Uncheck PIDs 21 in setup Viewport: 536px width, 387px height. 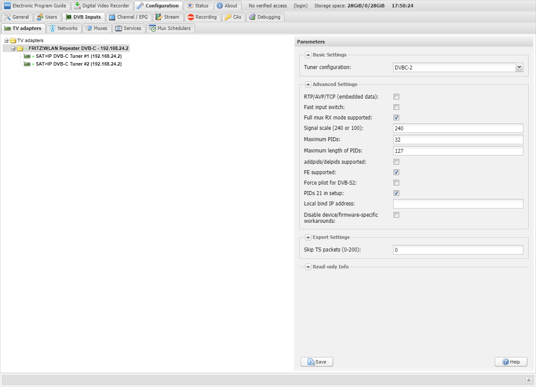pyautogui.click(x=396, y=193)
